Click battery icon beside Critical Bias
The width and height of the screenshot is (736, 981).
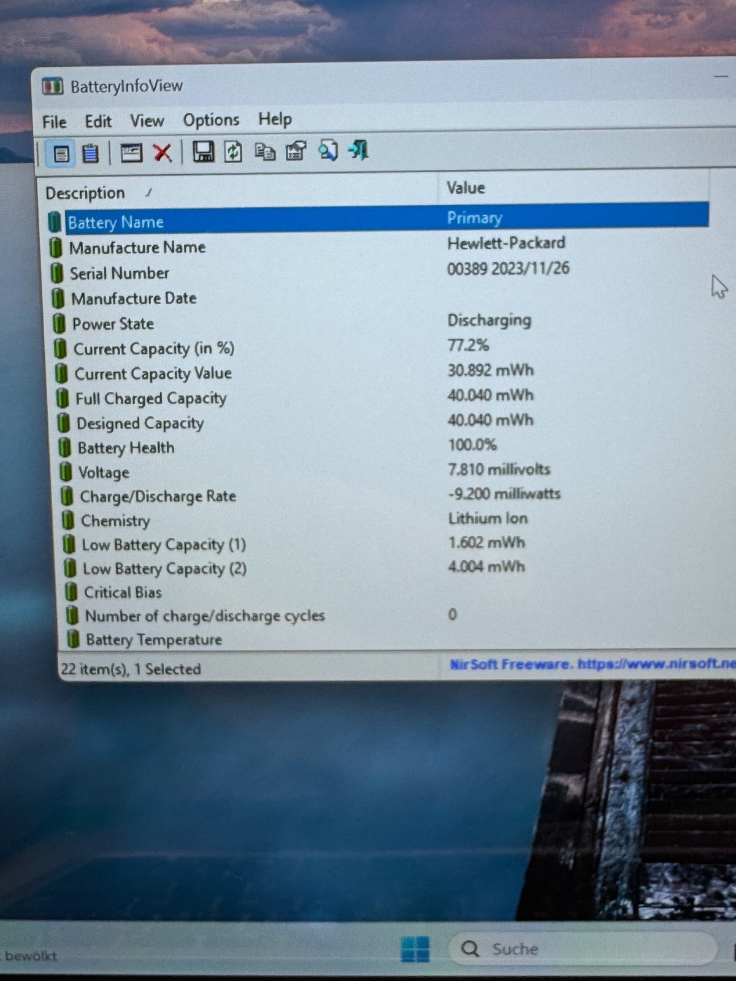click(x=71, y=592)
